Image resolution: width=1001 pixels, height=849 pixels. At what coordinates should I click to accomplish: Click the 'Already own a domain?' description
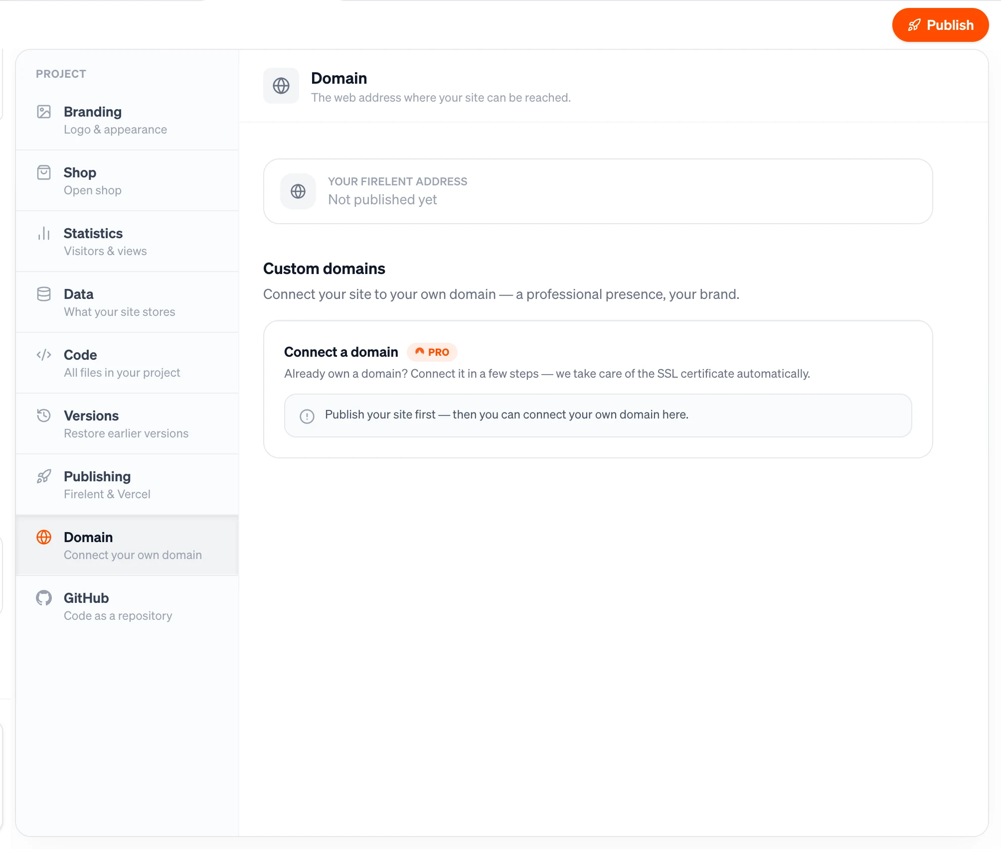click(x=547, y=374)
